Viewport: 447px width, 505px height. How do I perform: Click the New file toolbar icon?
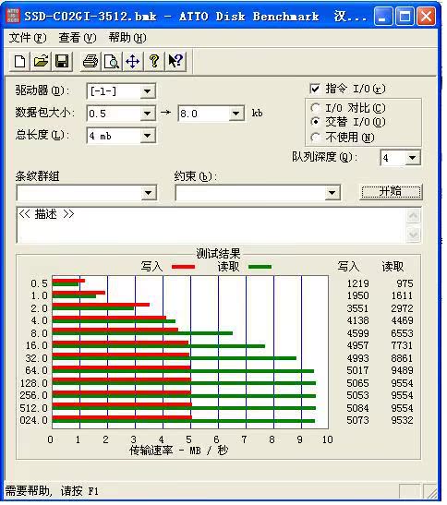tap(20, 61)
